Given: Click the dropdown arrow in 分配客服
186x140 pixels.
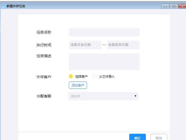Looking at the screenshot, I should [x=135, y=96].
